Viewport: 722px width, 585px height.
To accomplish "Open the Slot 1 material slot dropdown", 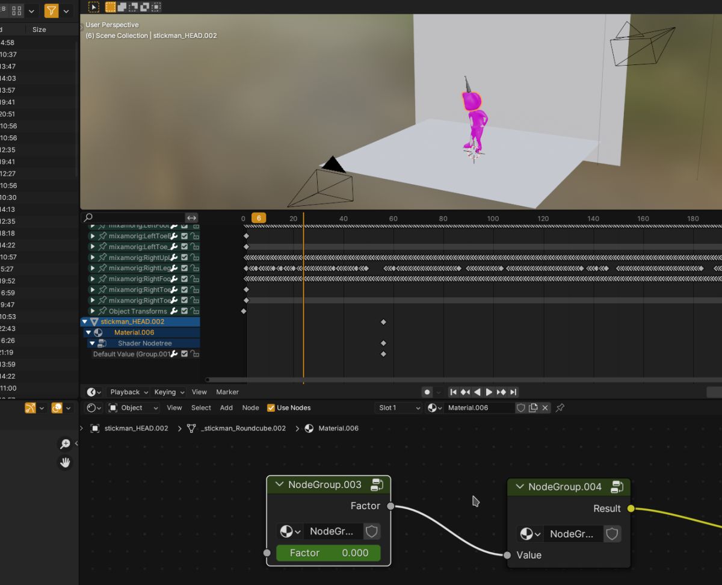I will click(x=399, y=407).
